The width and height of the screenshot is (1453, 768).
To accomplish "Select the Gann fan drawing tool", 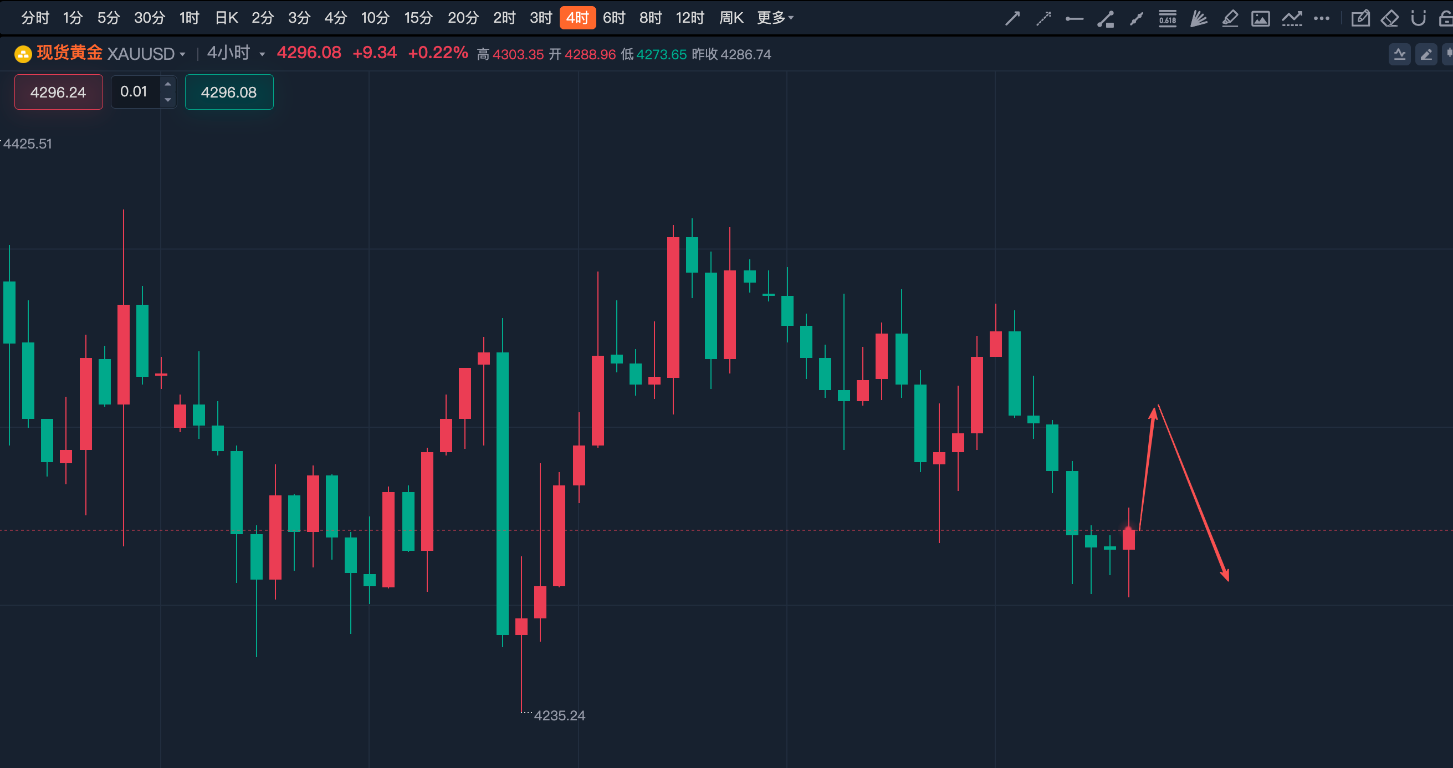I will coord(1199,19).
